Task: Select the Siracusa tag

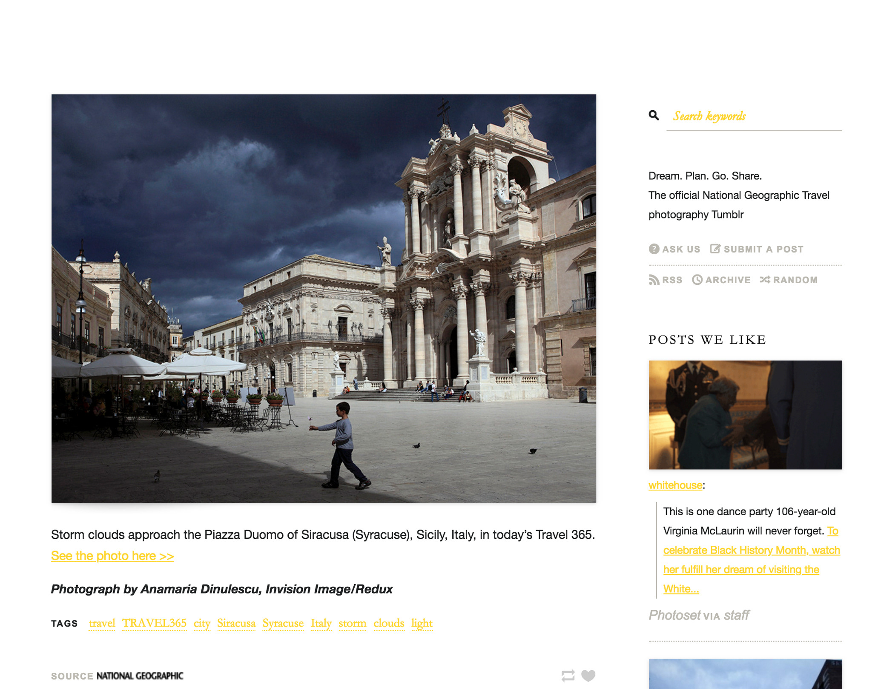Action: tap(236, 623)
